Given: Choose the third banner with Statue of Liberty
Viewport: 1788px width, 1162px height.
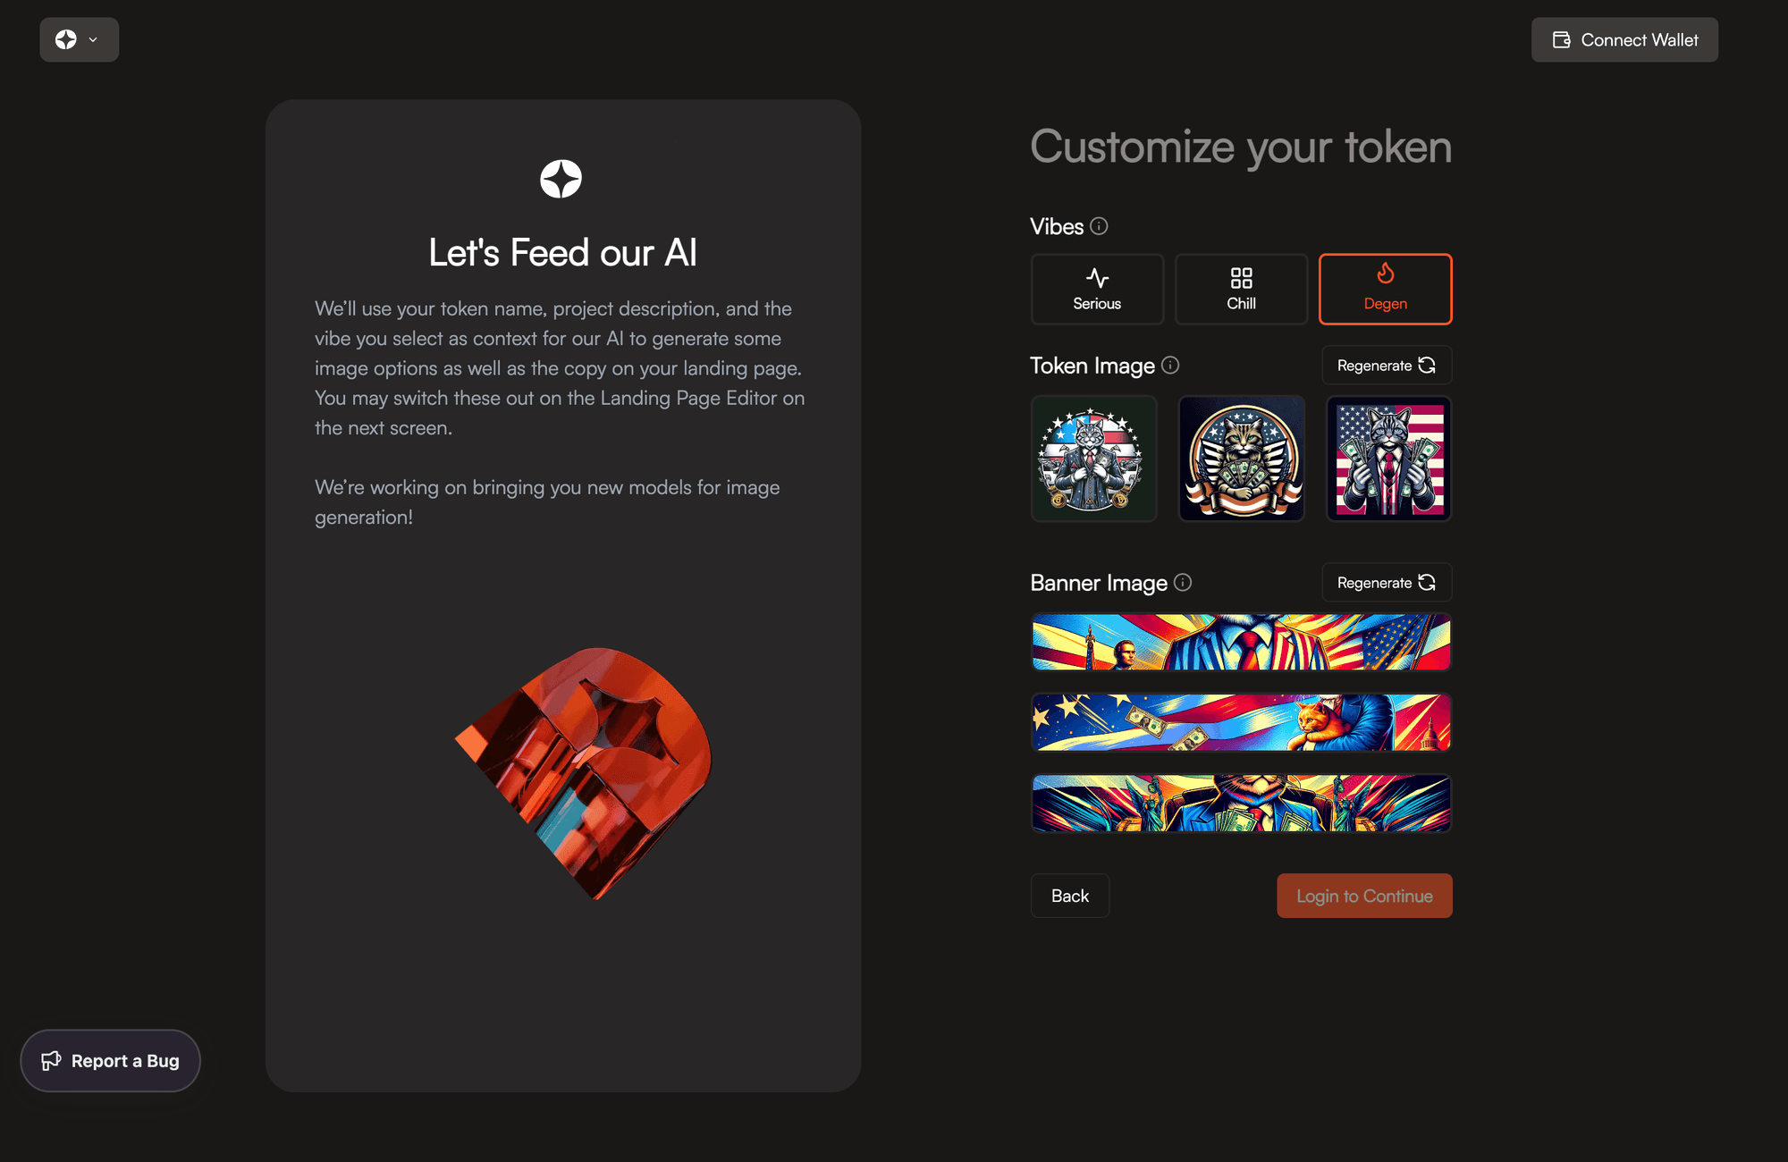Looking at the screenshot, I should [1241, 803].
